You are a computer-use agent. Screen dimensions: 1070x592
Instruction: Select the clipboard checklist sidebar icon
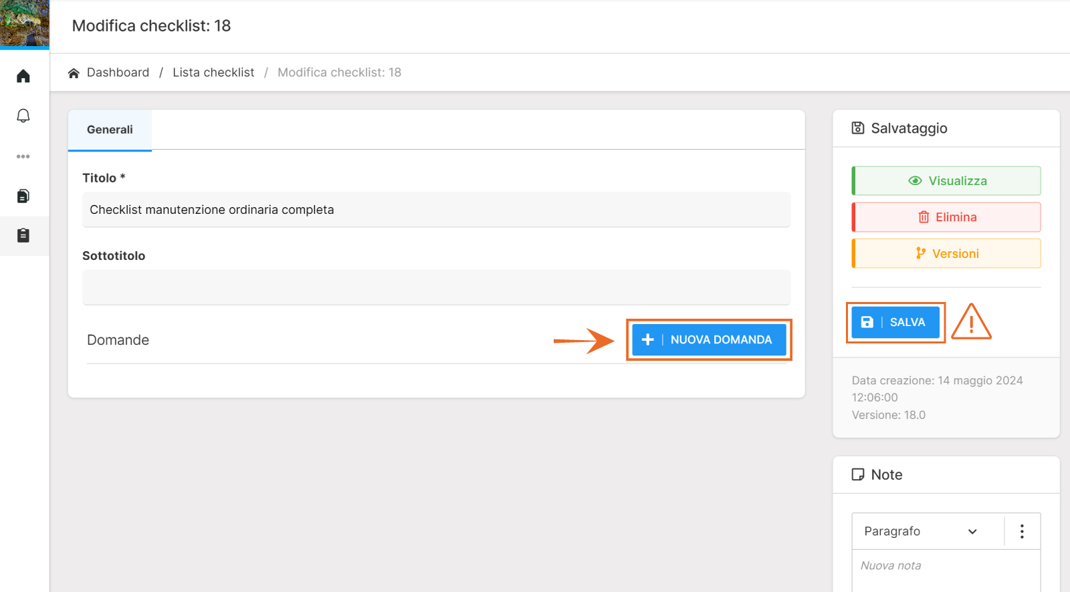point(23,235)
